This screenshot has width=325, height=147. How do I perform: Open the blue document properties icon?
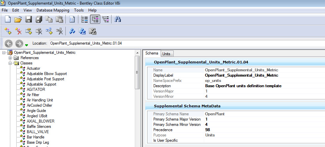click(x=72, y=19)
